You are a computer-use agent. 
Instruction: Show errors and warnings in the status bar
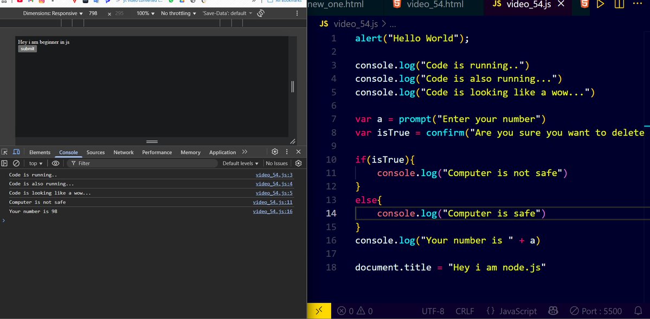point(355,311)
